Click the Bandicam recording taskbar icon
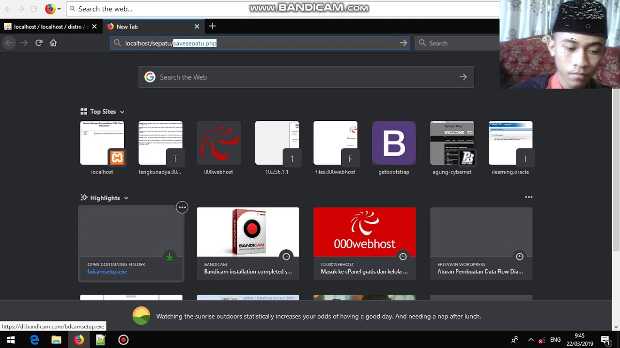The height and width of the screenshot is (348, 620). [x=124, y=340]
